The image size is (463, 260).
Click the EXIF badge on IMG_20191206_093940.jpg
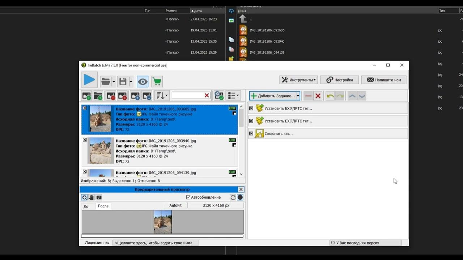[x=232, y=140]
